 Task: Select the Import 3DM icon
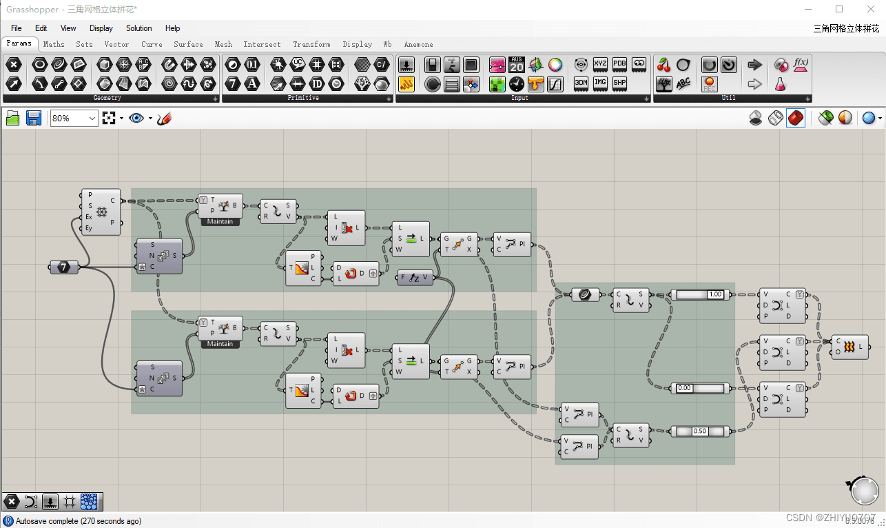click(581, 83)
